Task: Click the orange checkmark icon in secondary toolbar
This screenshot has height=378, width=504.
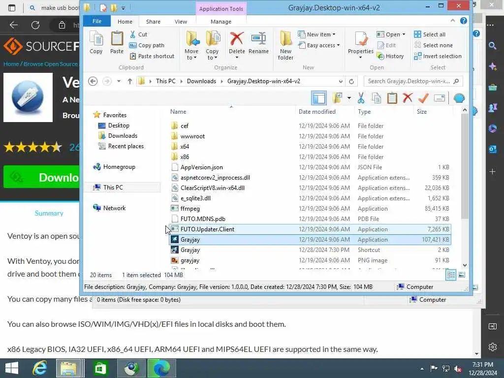Action: (423, 98)
